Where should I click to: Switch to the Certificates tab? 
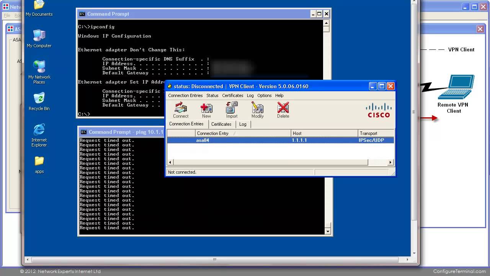(x=221, y=124)
